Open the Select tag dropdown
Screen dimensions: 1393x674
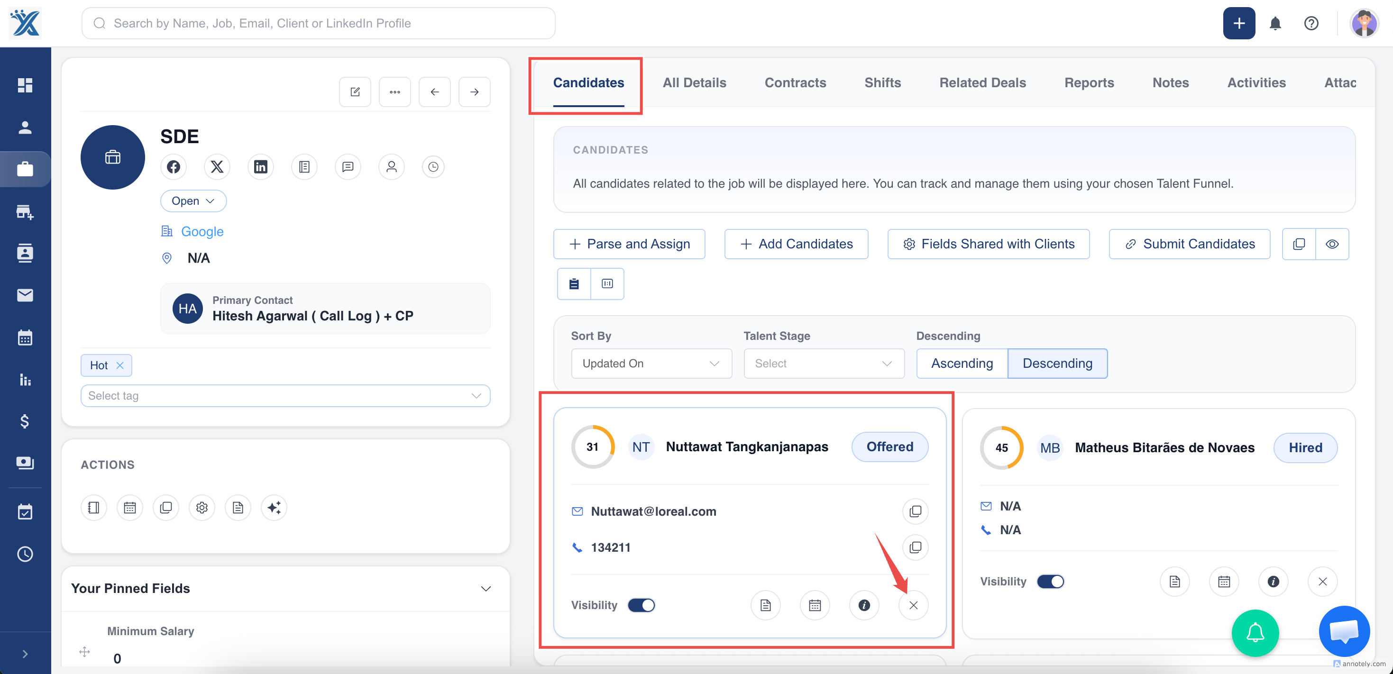coord(285,396)
